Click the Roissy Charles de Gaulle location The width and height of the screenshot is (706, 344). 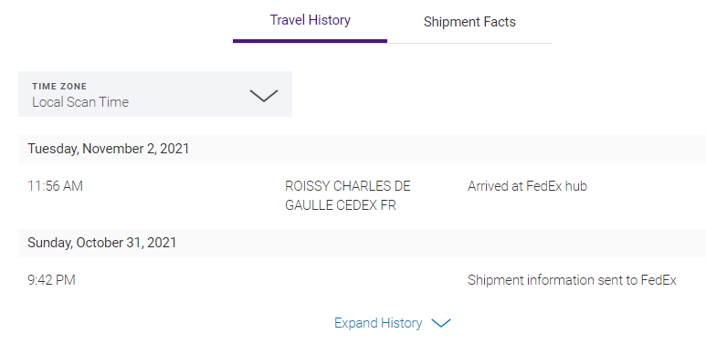click(348, 195)
